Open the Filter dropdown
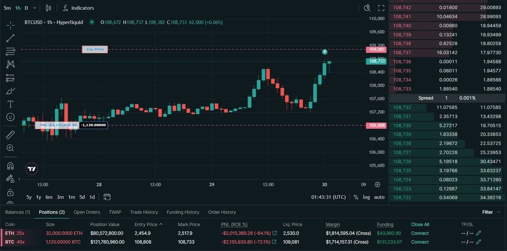 click(x=491, y=212)
